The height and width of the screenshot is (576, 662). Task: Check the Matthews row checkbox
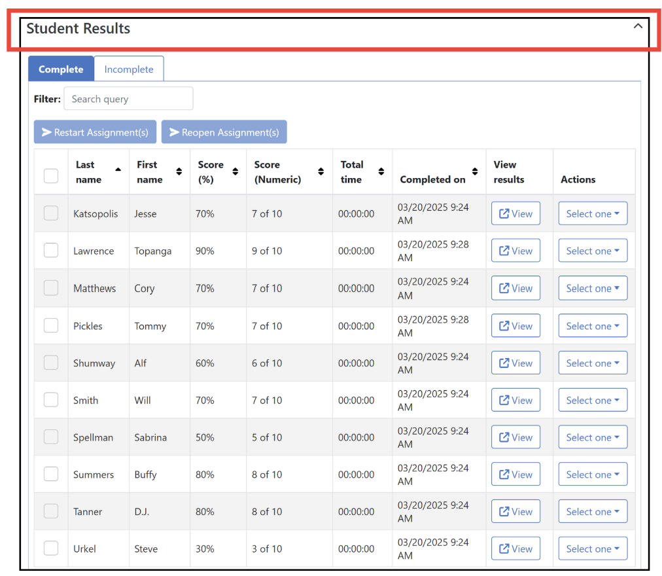[51, 288]
